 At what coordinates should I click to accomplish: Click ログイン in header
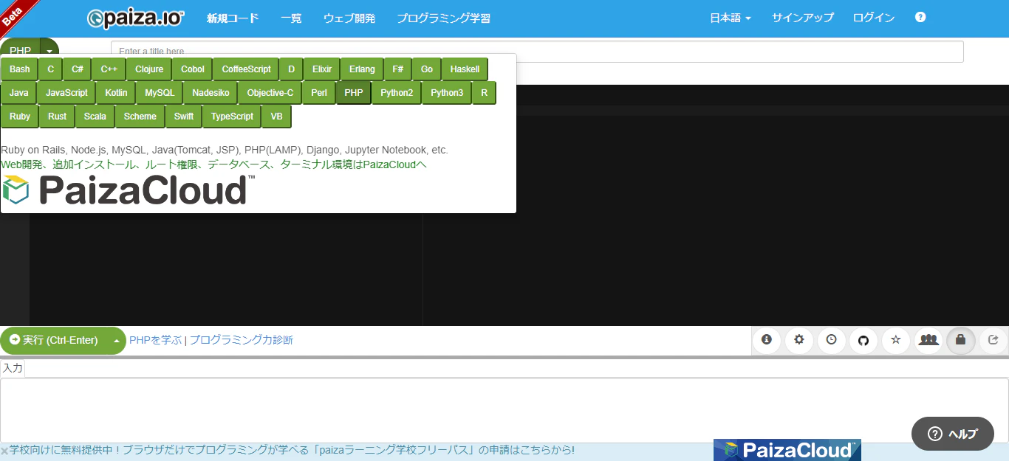coord(874,18)
